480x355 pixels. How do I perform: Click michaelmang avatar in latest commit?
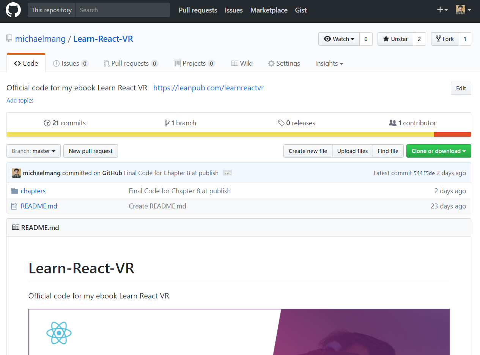tap(16, 173)
